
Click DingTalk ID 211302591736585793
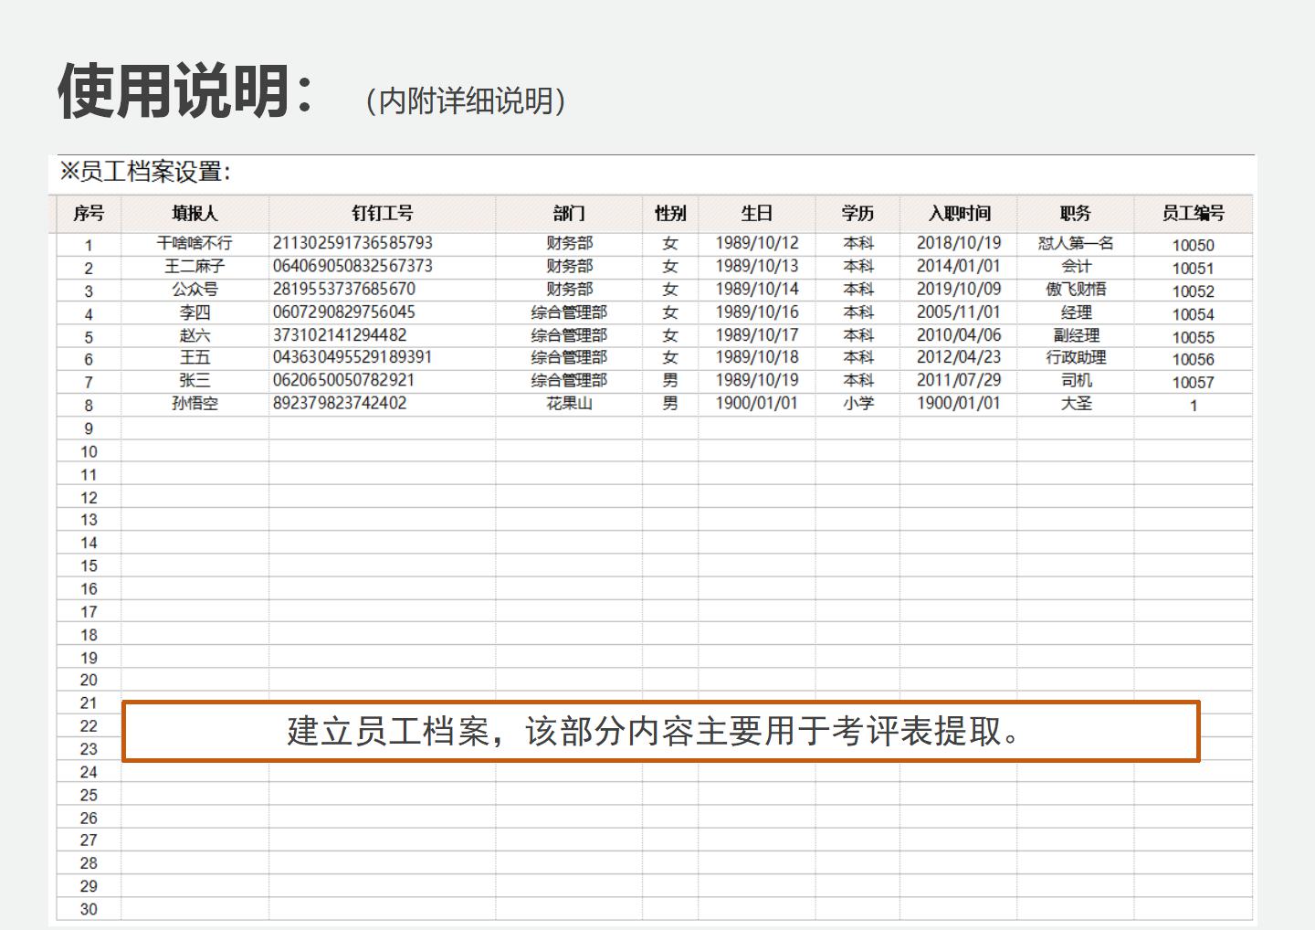352,243
